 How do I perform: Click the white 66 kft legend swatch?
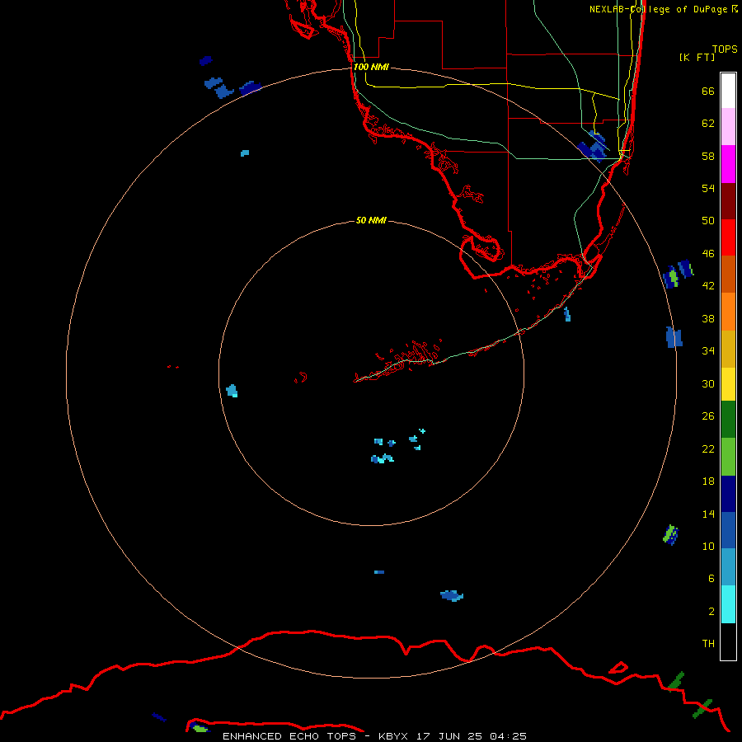(728, 91)
